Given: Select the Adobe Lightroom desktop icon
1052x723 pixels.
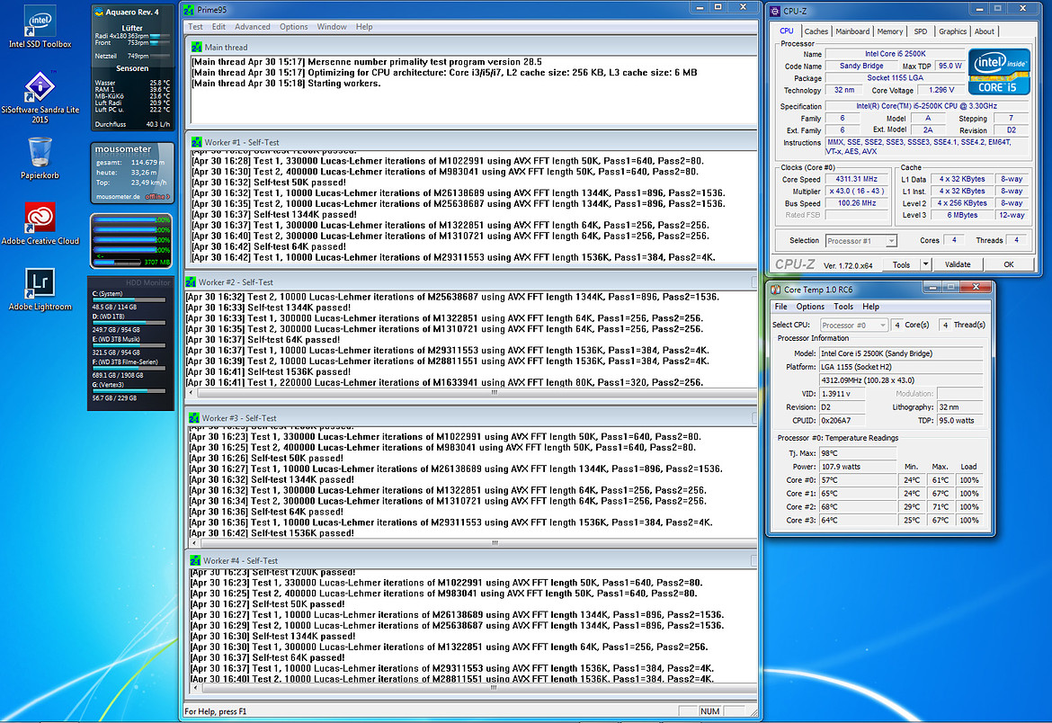Looking at the screenshot, I should 40,290.
